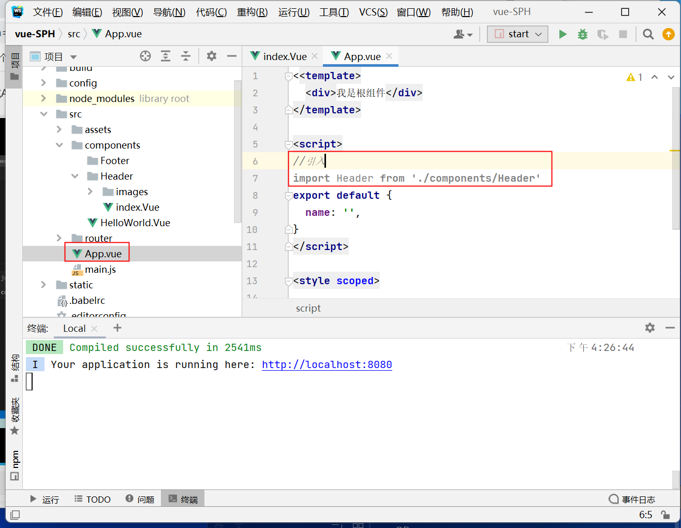Click Expand All icon in project panel
The height and width of the screenshot is (528, 681).
click(166, 56)
